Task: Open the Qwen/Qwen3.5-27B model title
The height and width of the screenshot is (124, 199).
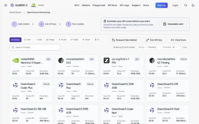Action: click(x=168, y=84)
